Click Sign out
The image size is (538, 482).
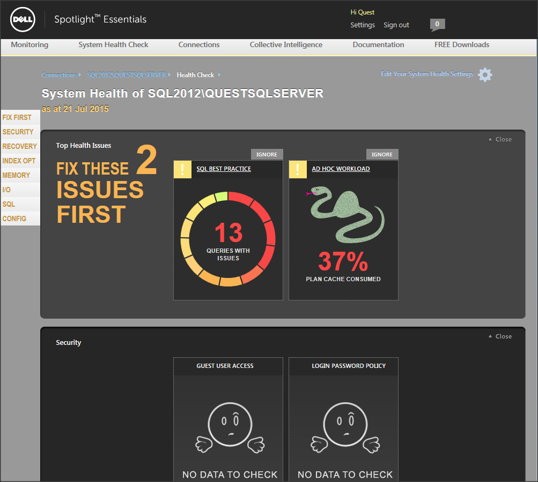pyautogui.click(x=396, y=25)
